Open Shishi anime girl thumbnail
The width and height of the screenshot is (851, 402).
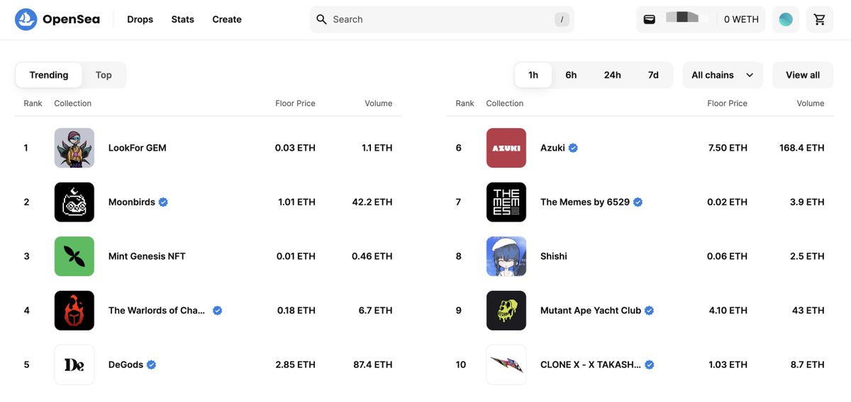pos(506,256)
